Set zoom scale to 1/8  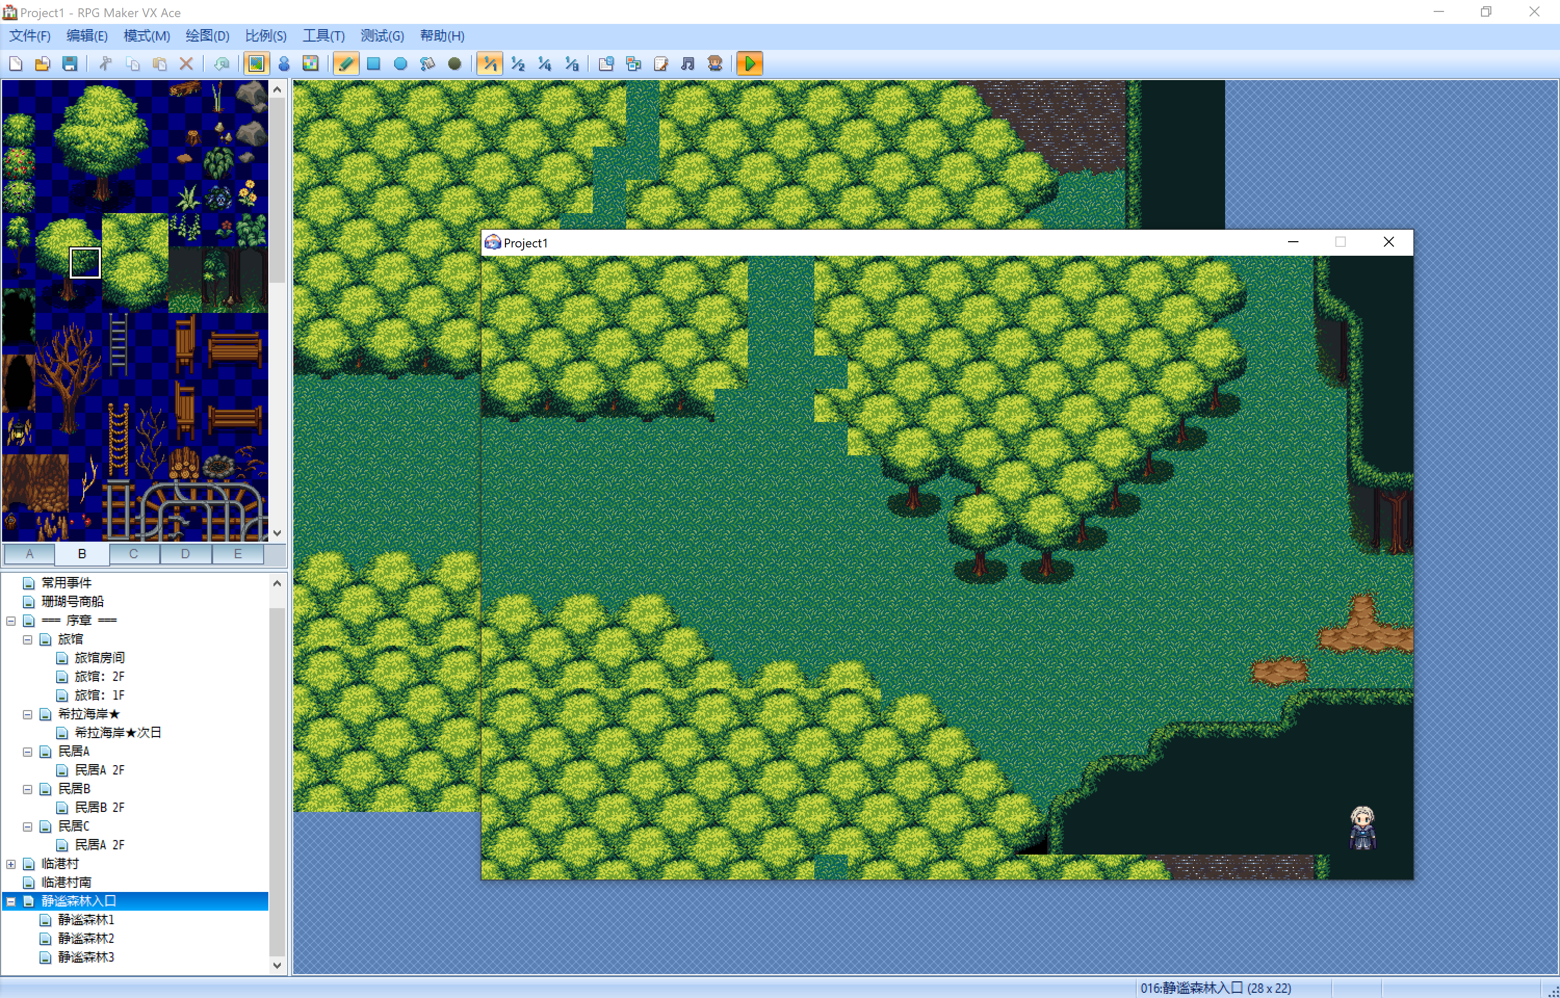pos(571,63)
